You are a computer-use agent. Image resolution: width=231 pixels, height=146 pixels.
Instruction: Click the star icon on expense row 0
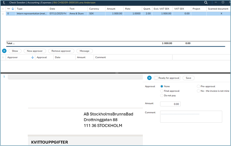click(3, 14)
